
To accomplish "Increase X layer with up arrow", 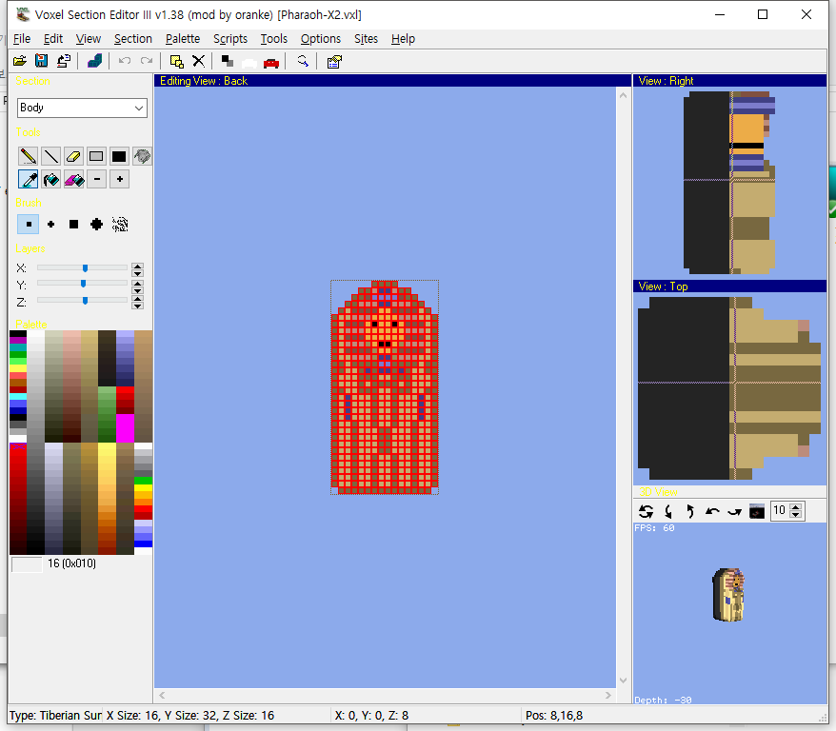I will [x=137, y=266].
